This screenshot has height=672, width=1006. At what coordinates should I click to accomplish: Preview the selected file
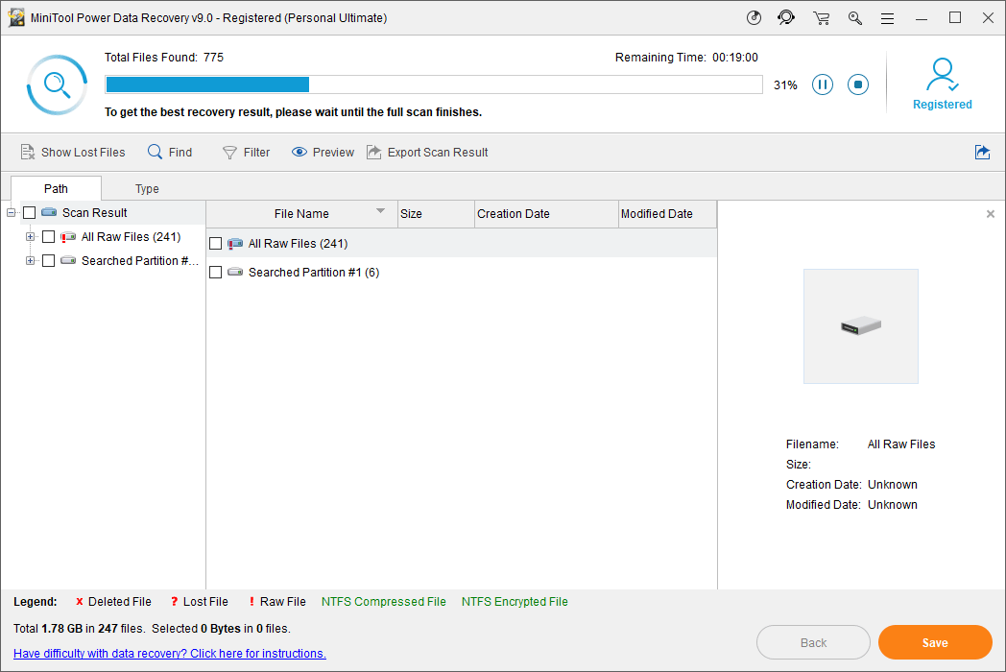tap(323, 152)
